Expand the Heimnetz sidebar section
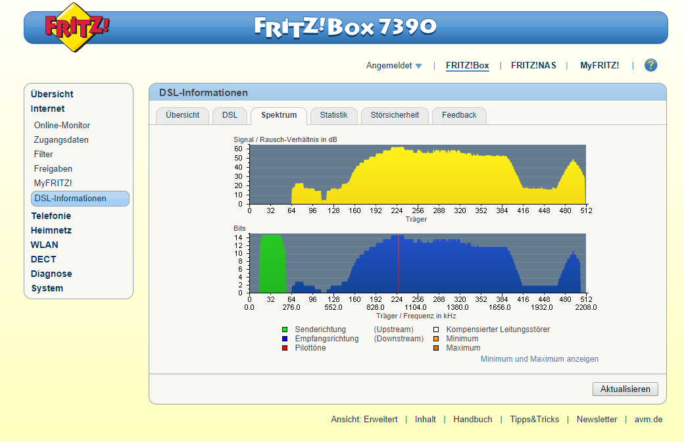Image resolution: width=684 pixels, height=442 pixels. click(x=51, y=230)
